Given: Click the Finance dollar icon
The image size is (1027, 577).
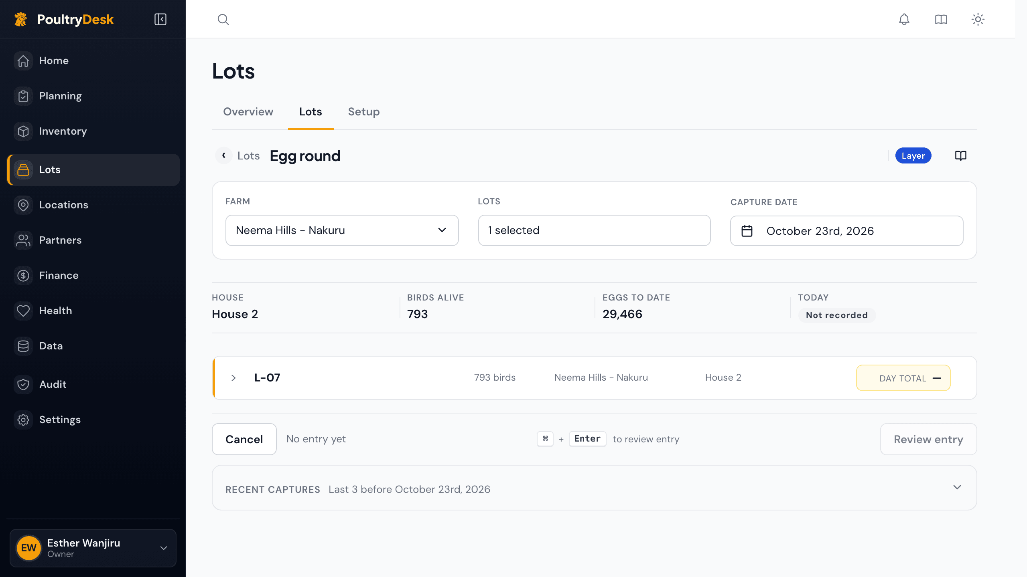Looking at the screenshot, I should (x=23, y=276).
